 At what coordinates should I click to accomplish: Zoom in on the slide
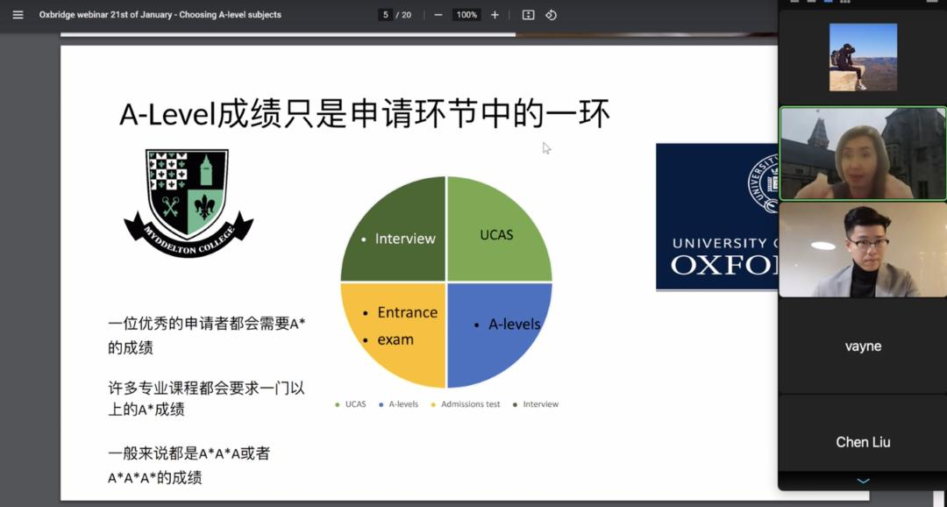tap(495, 14)
